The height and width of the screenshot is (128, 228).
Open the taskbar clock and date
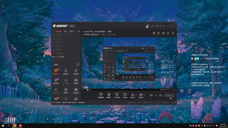[x=223, y=126]
